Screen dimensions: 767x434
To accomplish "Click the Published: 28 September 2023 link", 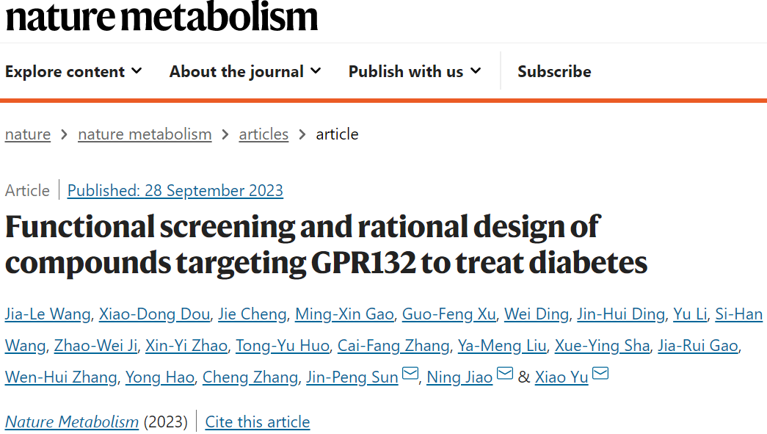I will click(175, 190).
